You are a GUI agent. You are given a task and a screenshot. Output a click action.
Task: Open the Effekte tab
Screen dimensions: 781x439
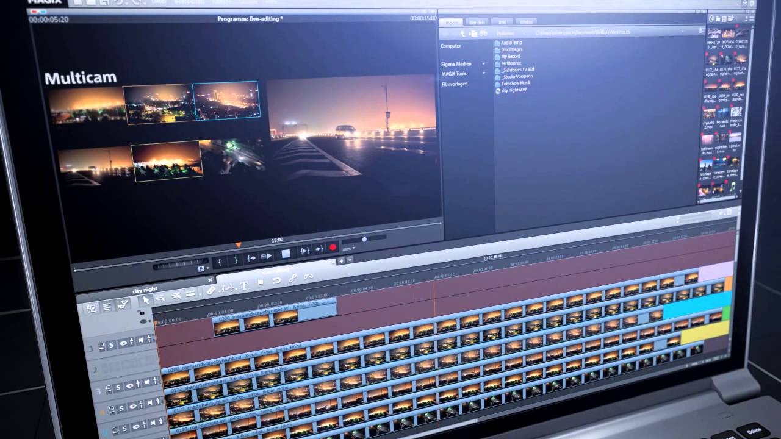[x=526, y=22]
